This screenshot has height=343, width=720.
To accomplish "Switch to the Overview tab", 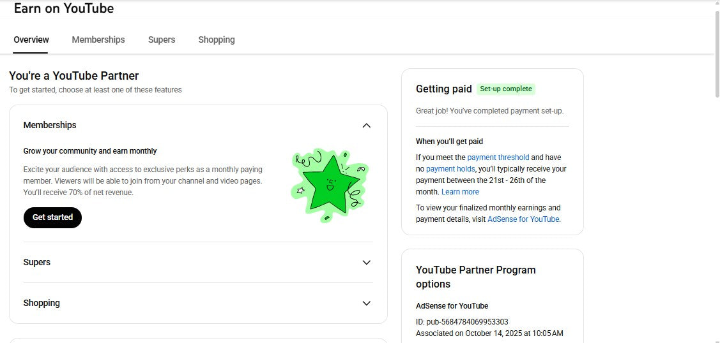I will click(31, 40).
